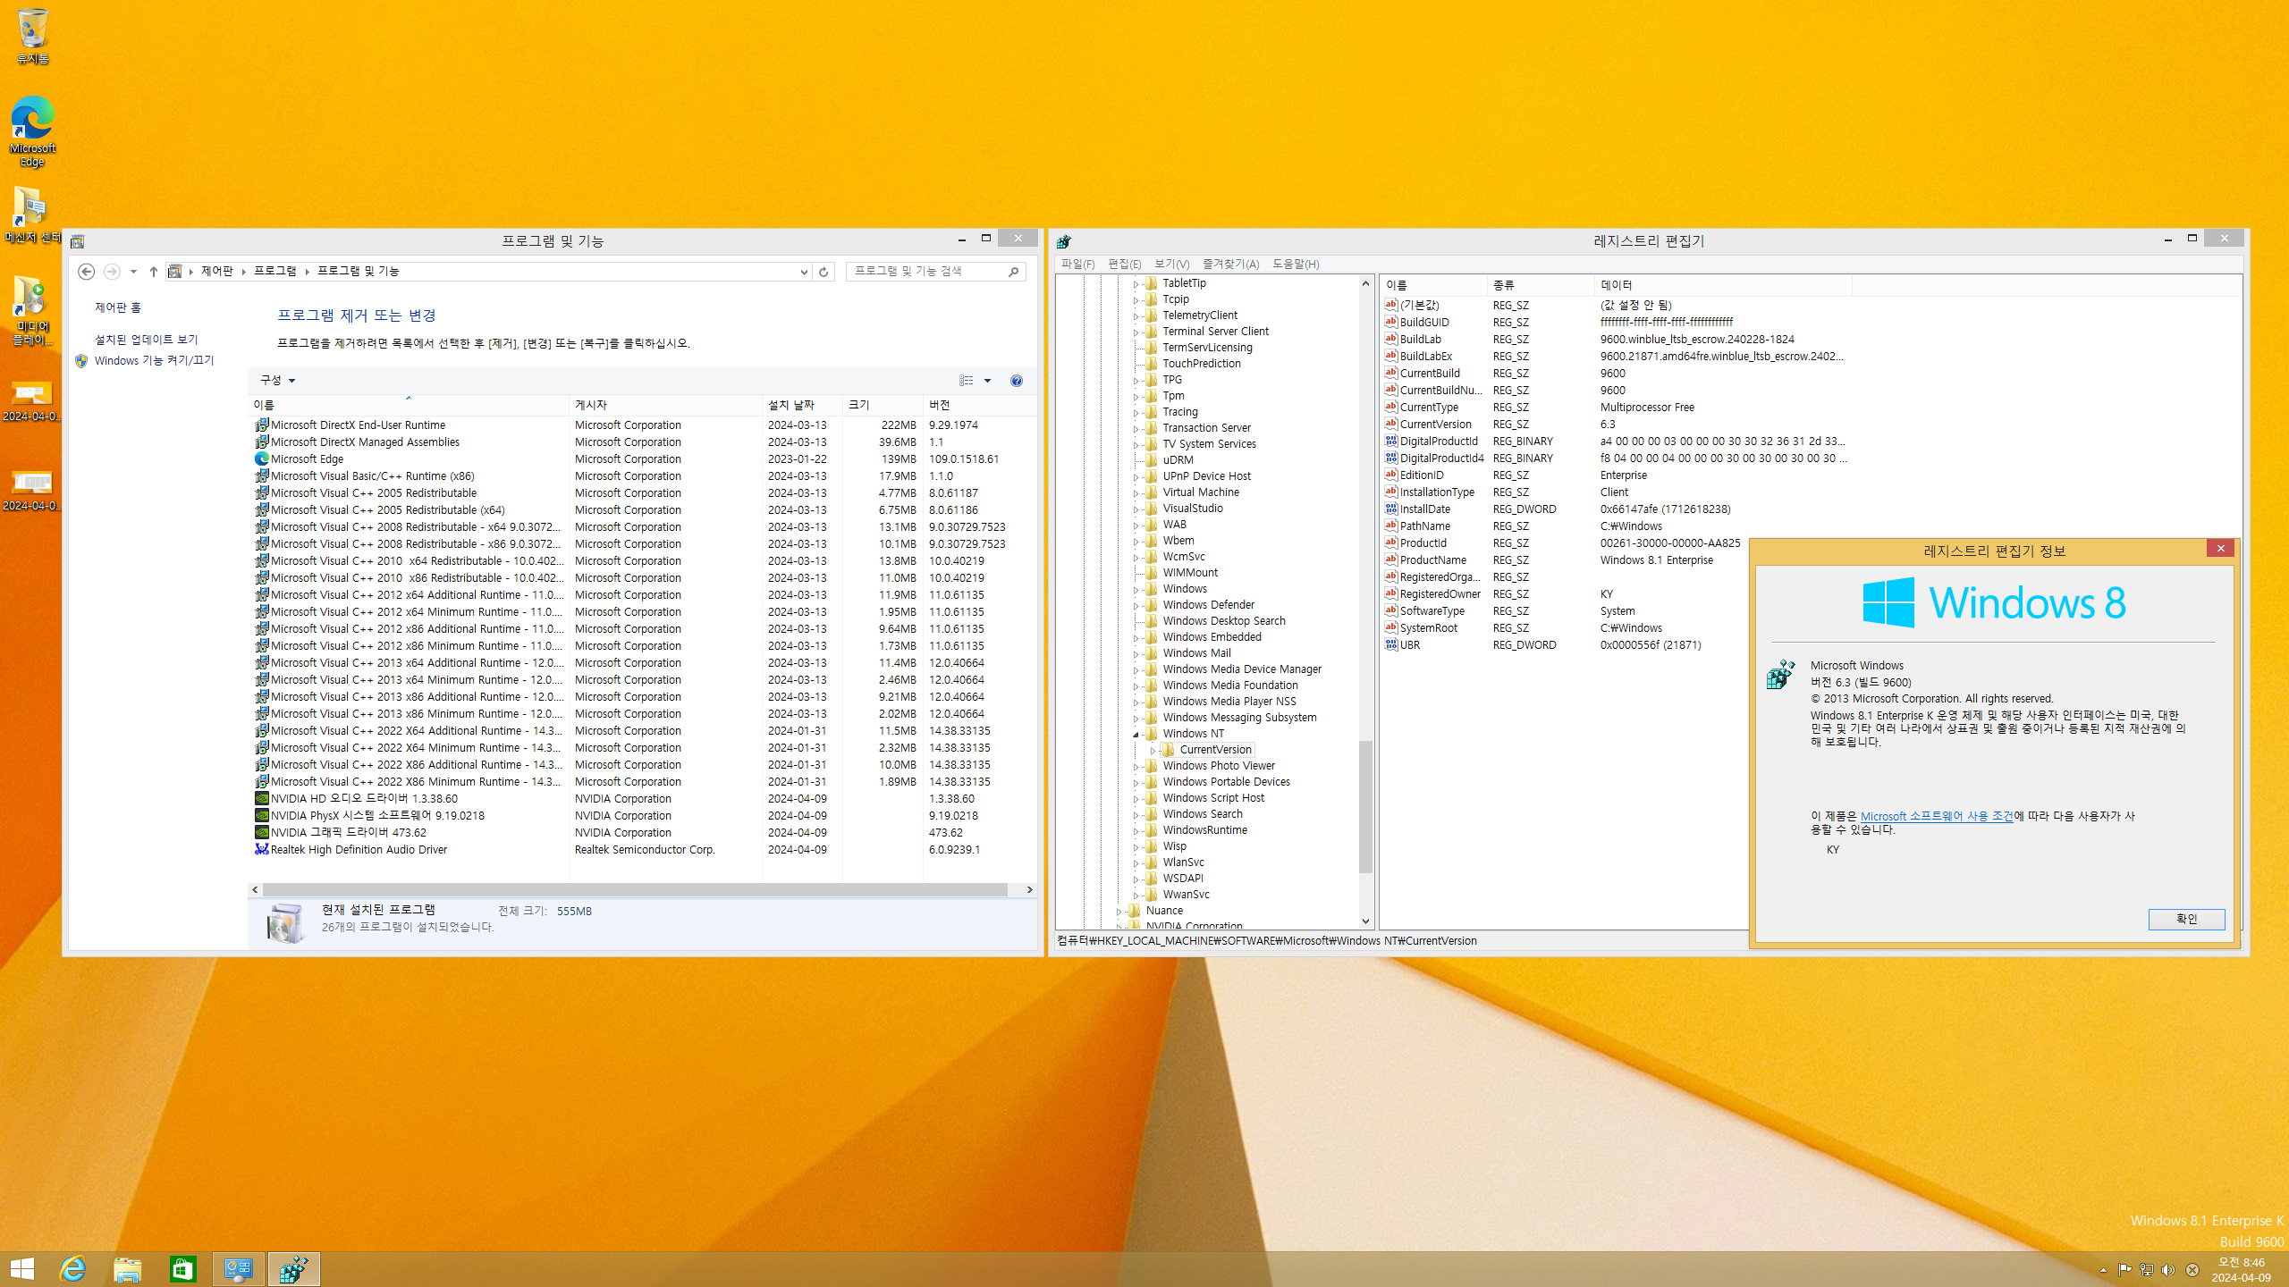This screenshot has width=2289, height=1287.
Task: Click the view layout icon in toolbar
Action: tap(967, 381)
